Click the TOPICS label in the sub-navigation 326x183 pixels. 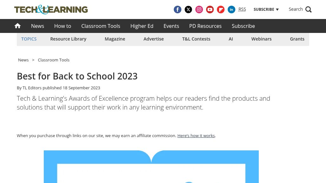pos(29,39)
